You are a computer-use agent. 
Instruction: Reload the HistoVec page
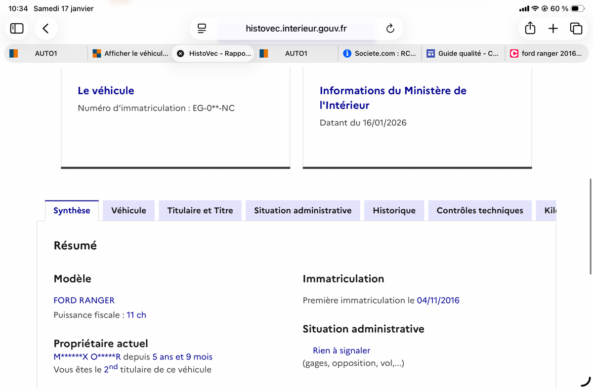click(390, 29)
